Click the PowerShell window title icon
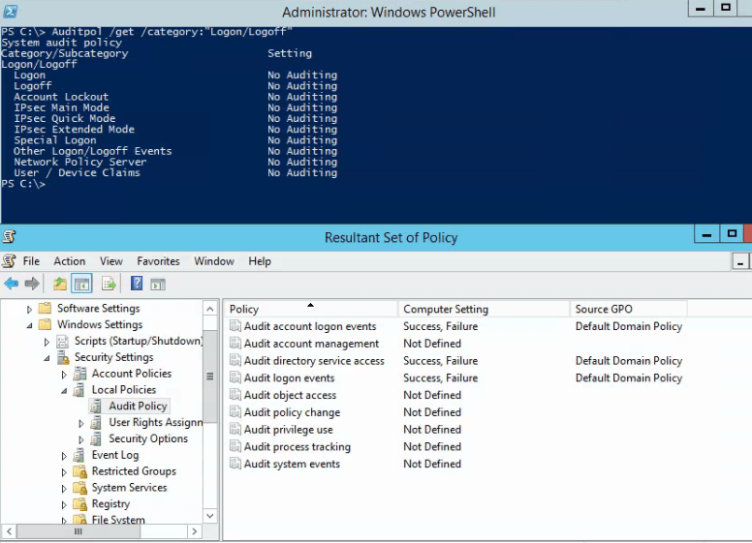Image resolution: width=752 pixels, height=543 pixels. pyautogui.click(x=10, y=12)
